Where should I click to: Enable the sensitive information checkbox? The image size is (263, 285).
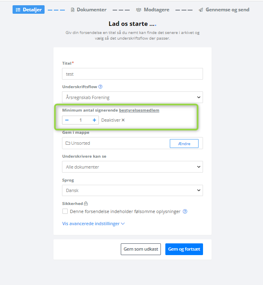(65, 211)
